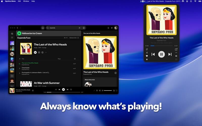Select the 'Cheerleader' track row
The height and width of the screenshot is (126, 202).
(48, 69)
